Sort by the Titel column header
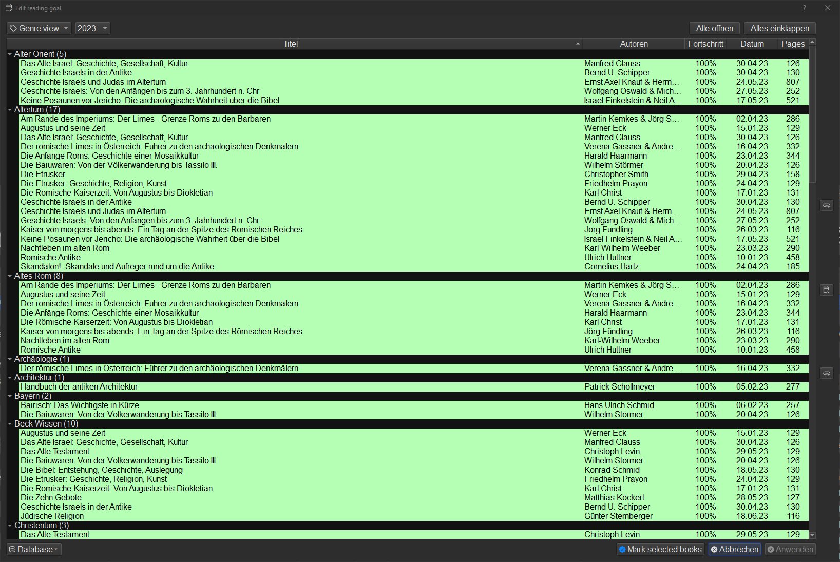This screenshot has width=840, height=562. (294, 44)
